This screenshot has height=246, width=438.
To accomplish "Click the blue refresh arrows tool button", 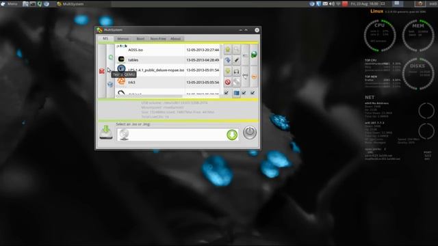I will 228,60.
